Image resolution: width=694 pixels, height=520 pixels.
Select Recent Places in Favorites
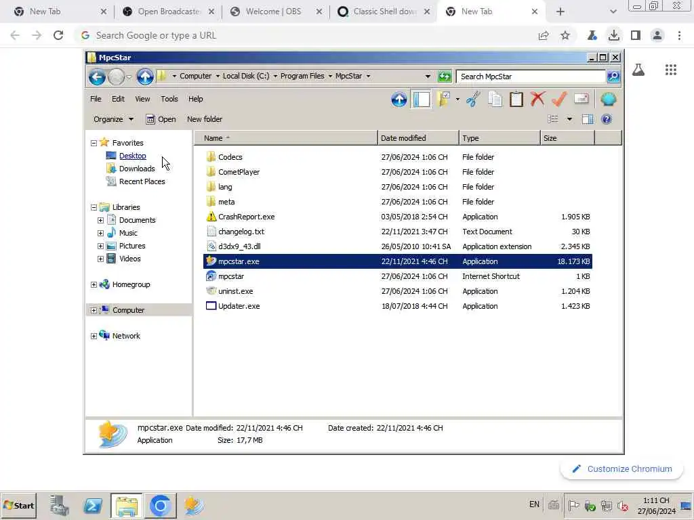point(142,181)
